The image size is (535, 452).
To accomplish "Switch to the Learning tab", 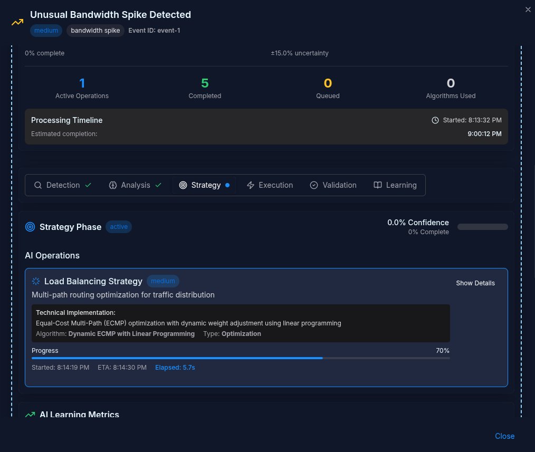I will [x=395, y=185].
